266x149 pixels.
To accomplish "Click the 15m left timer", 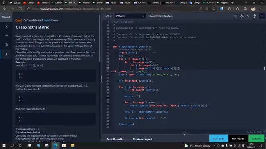I will (x=6, y=17).
